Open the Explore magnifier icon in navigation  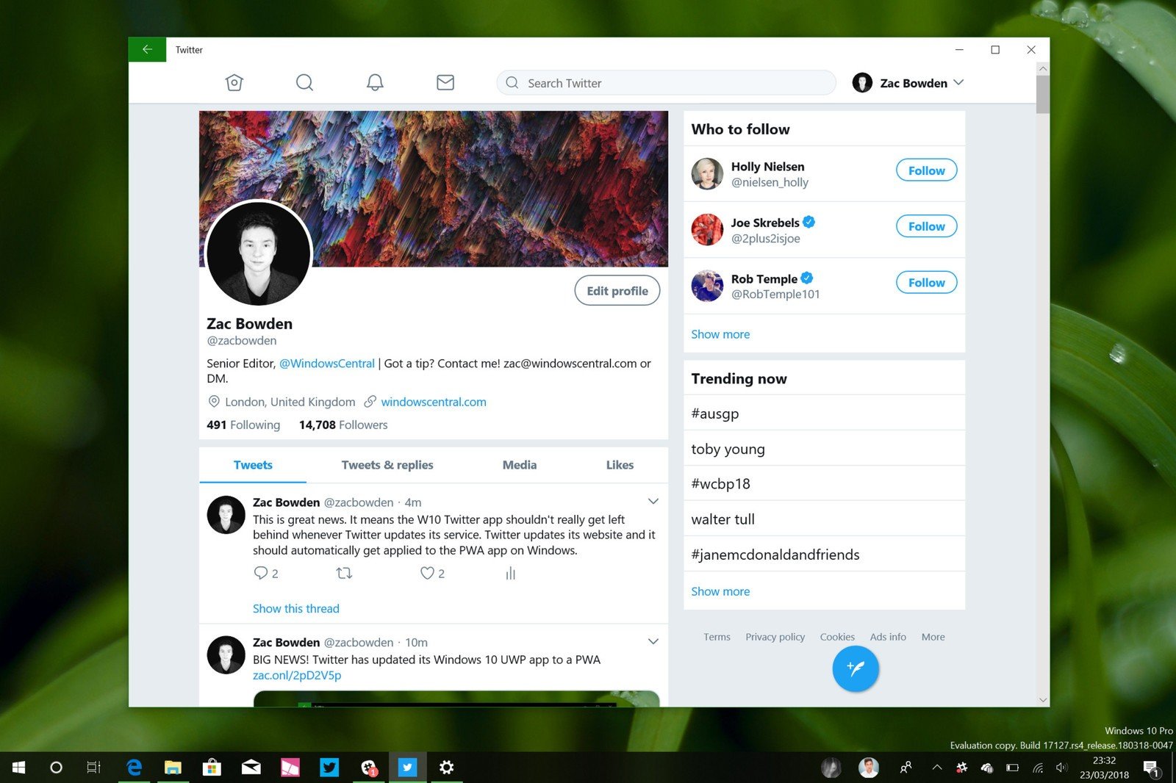304,82
